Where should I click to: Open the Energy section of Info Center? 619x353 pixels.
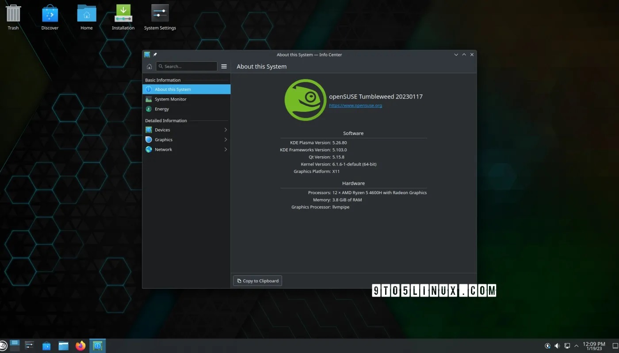(162, 109)
